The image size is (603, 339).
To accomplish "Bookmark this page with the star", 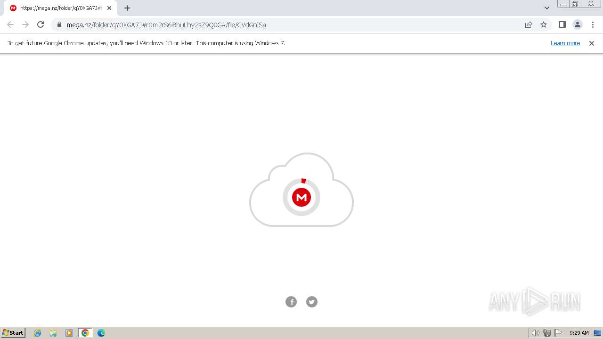I will [544, 24].
